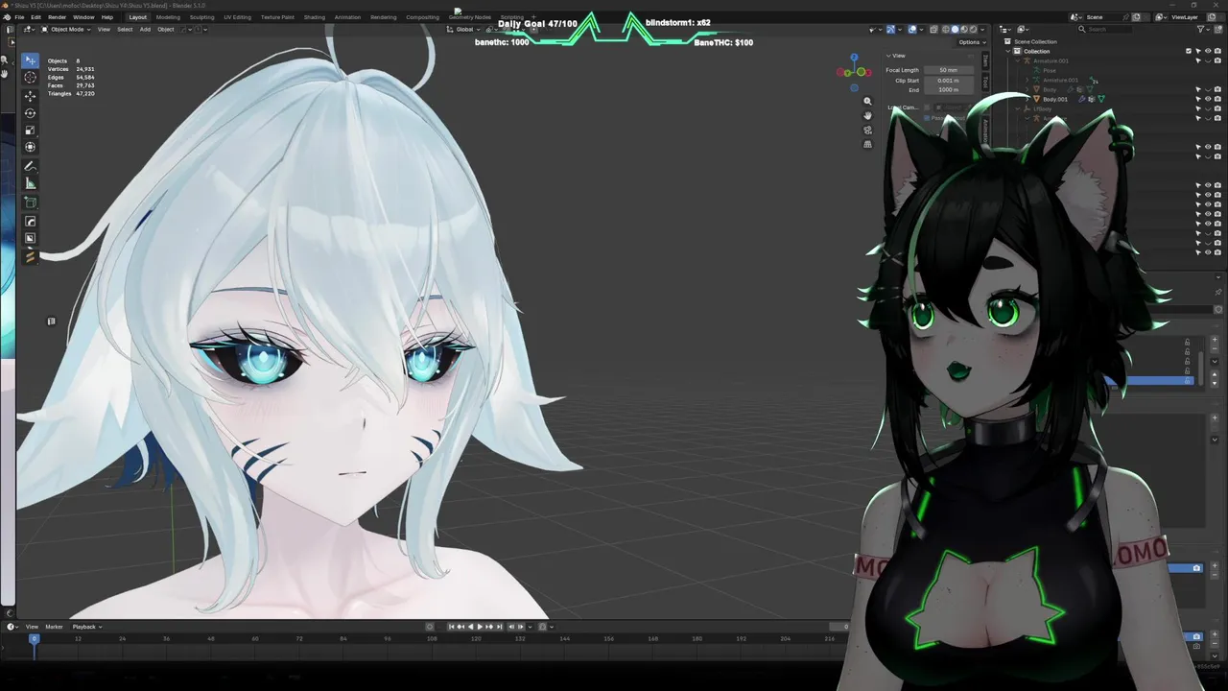
Task: Click the add view layer icon
Action: tap(1212, 17)
